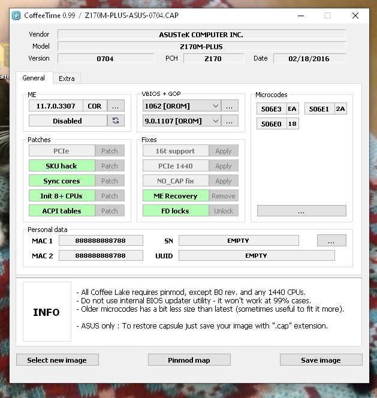The height and width of the screenshot is (398, 377).
Task: Click Patch button for ACPI tables
Action: coord(110,210)
